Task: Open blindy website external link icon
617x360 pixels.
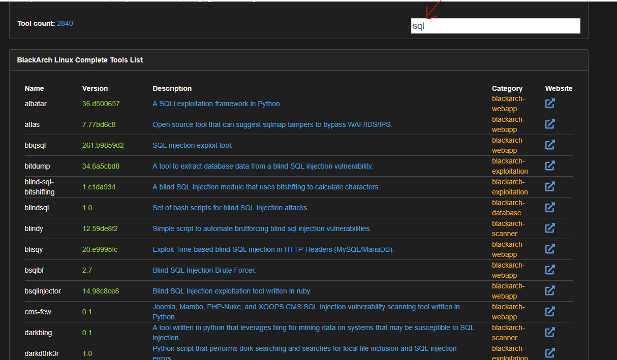Action: [550, 228]
